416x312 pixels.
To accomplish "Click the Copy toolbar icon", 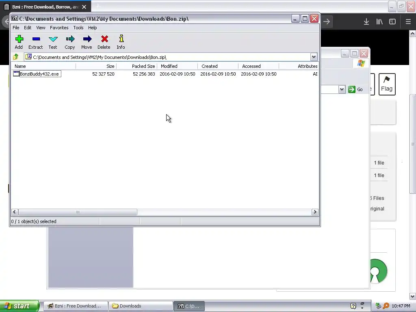I will click(70, 39).
